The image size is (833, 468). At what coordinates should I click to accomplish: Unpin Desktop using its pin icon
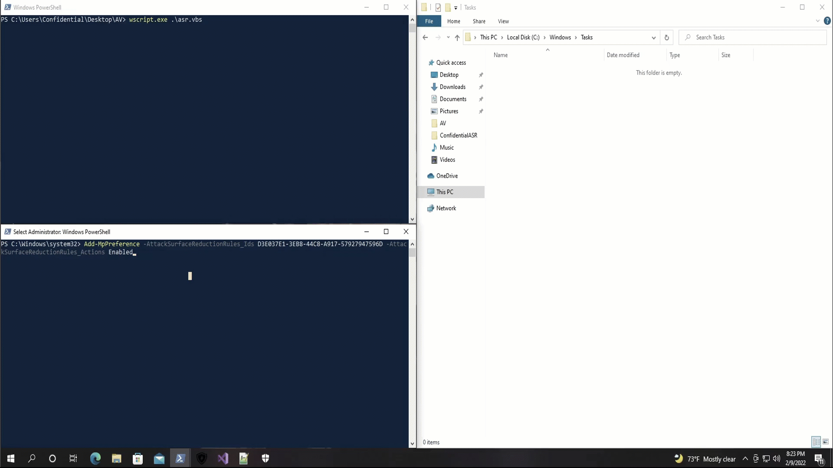(x=481, y=75)
